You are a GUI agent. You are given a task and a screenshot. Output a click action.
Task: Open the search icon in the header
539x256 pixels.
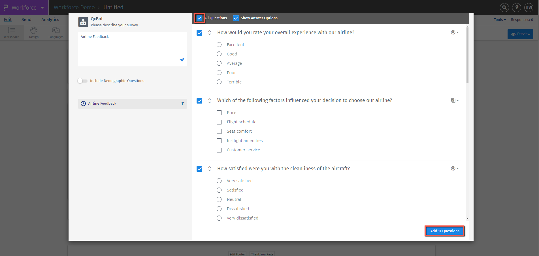click(504, 8)
